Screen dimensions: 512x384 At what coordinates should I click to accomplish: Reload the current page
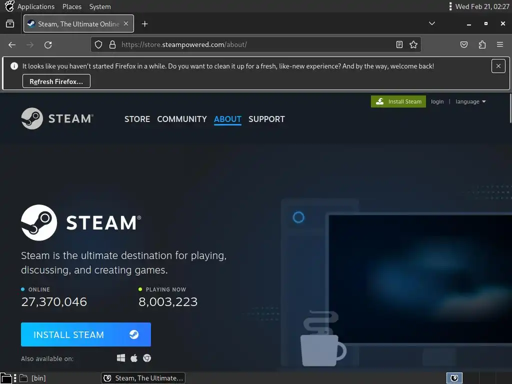tap(48, 44)
